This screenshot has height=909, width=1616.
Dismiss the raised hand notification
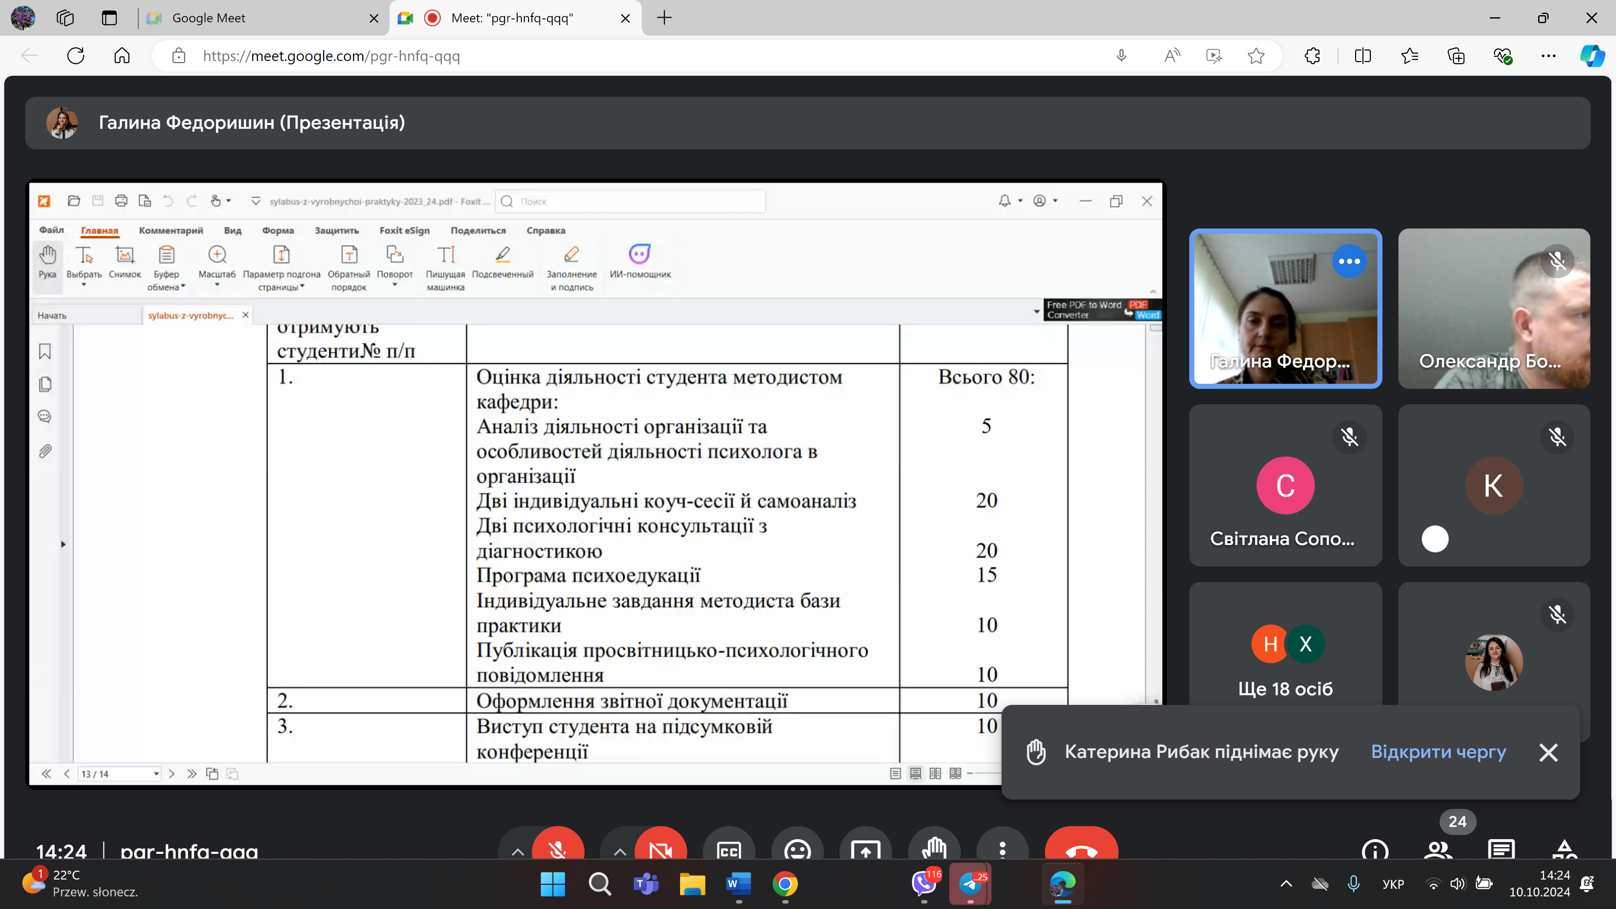[x=1548, y=752]
